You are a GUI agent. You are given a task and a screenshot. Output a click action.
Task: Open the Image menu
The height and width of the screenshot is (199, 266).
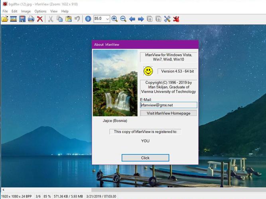click(26, 11)
